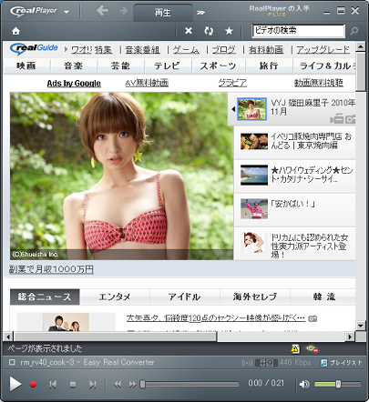Open ブログ link
Image resolution: width=369 pixels, height=402 pixels.
point(224,49)
